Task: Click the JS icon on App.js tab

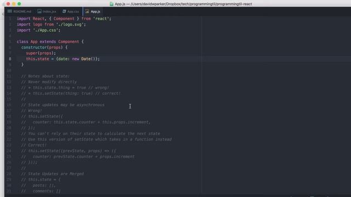Action: pyautogui.click(x=87, y=11)
